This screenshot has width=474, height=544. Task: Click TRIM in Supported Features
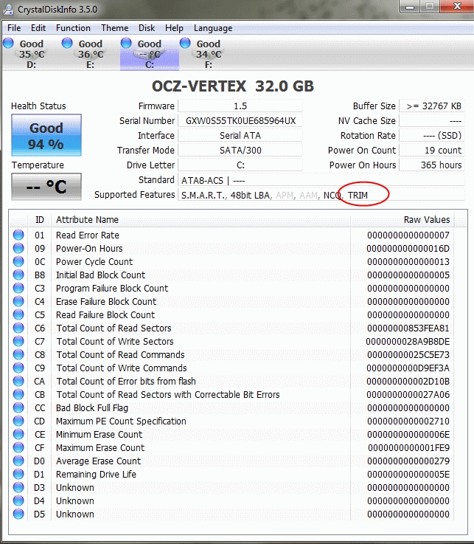(358, 196)
